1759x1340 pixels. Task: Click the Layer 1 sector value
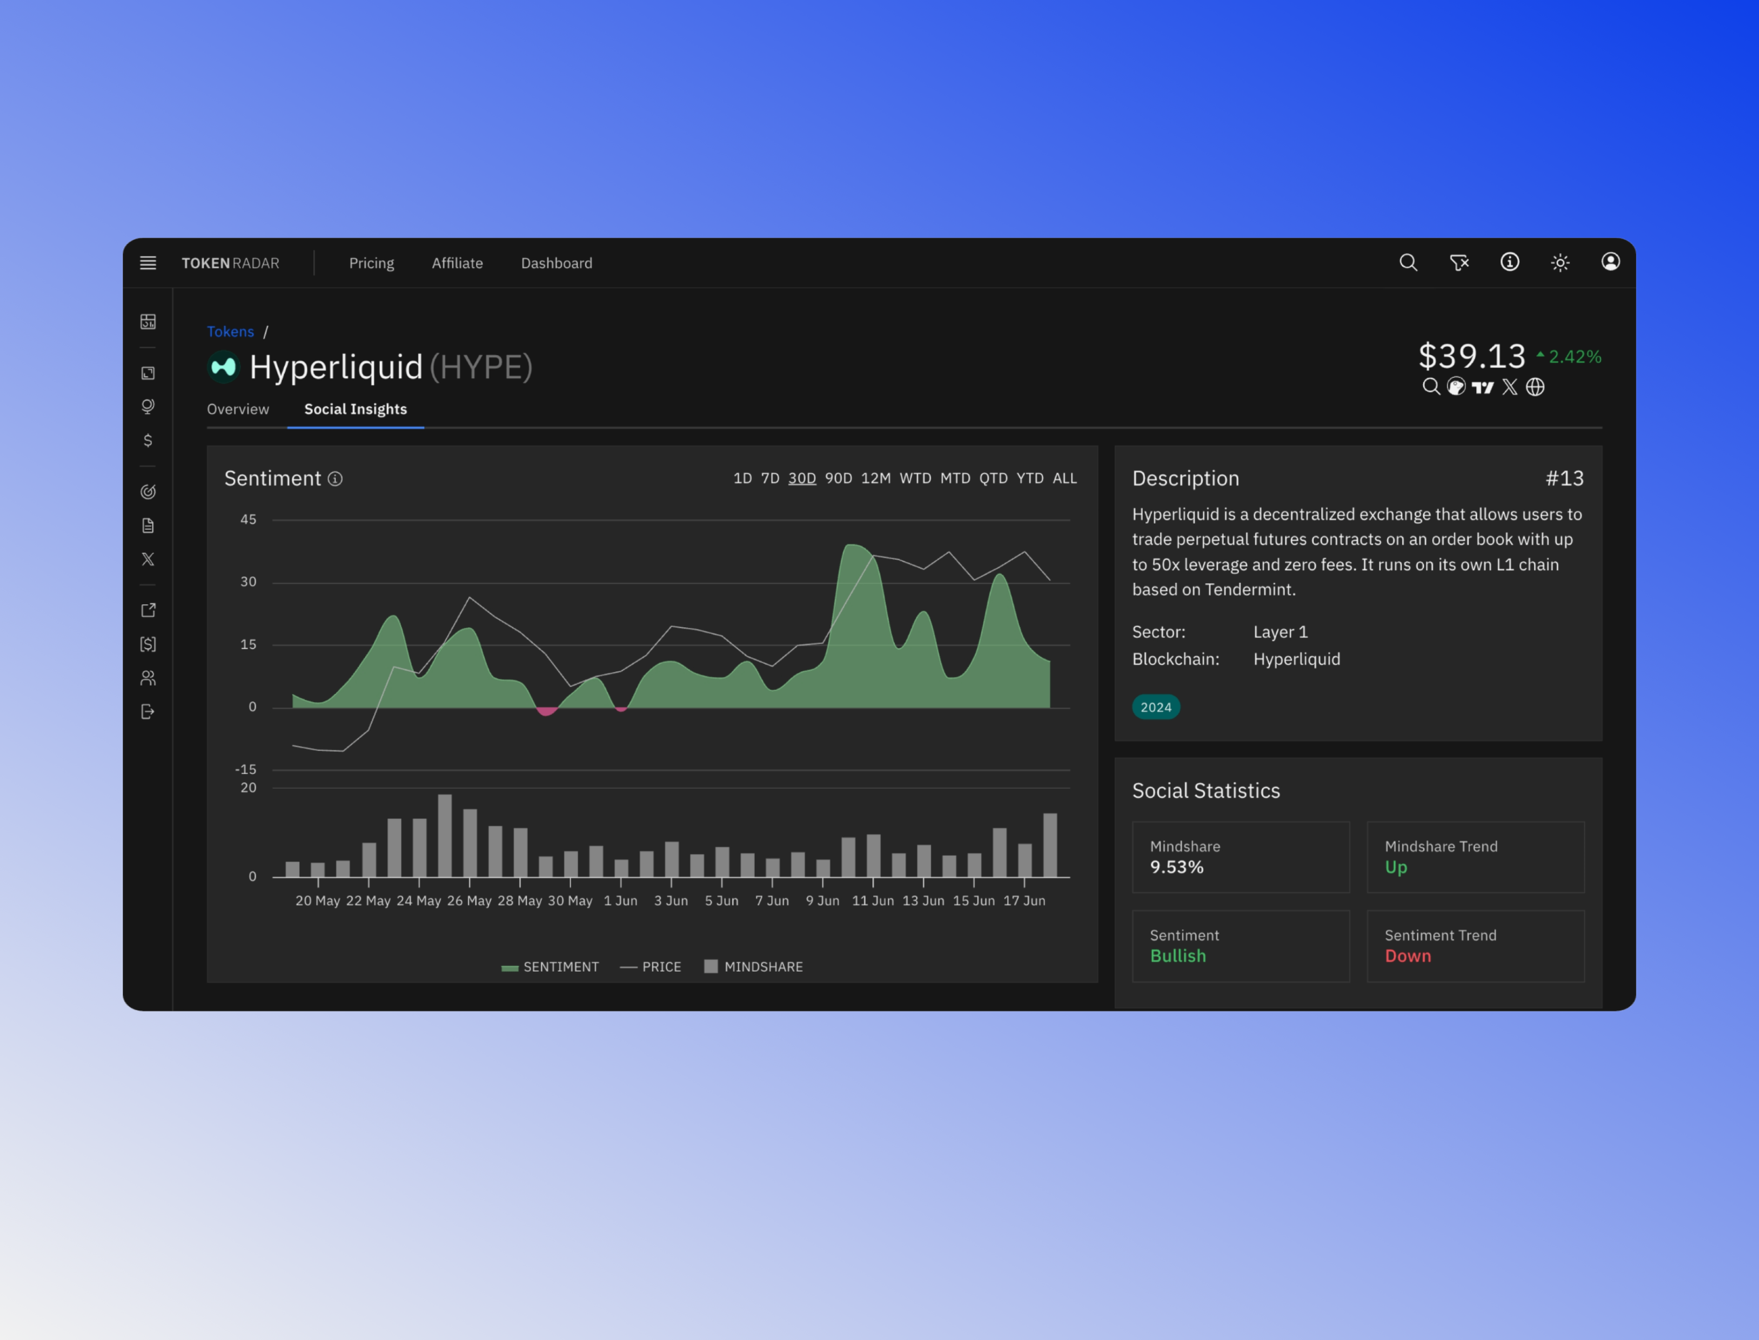point(1280,632)
